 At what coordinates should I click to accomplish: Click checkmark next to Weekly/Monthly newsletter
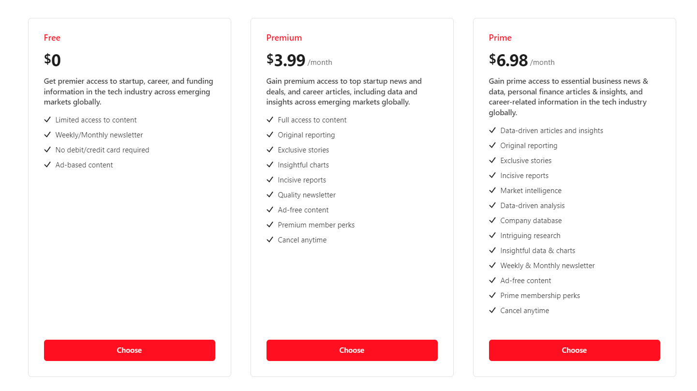[47, 135]
